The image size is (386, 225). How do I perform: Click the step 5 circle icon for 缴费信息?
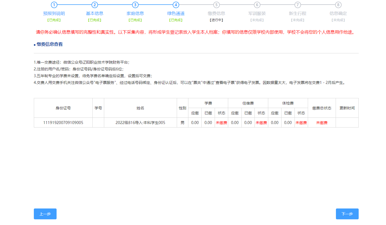[216, 5]
